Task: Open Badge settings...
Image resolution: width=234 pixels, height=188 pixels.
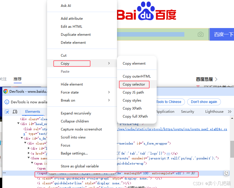Action: (74, 153)
